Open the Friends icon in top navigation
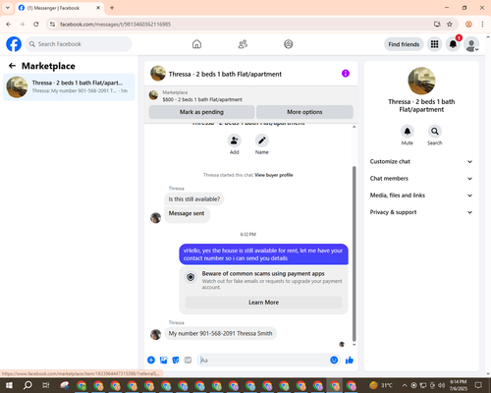This screenshot has height=393, width=491. (x=243, y=44)
